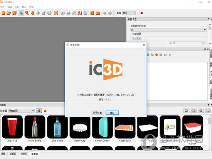Click the OK (确定) button in About dialog
Image resolution: width=212 pixels, height=159 pixels.
(x=112, y=113)
